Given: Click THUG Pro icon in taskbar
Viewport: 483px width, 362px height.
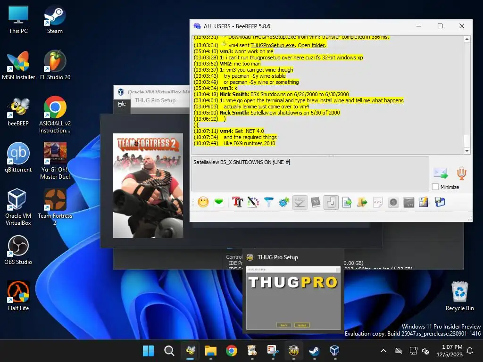Looking at the screenshot, I should (293, 351).
